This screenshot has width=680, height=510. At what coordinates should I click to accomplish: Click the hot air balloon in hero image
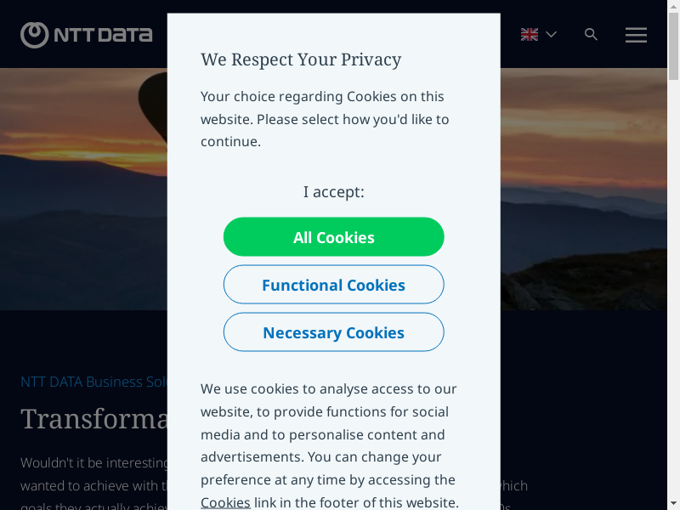pos(153,98)
